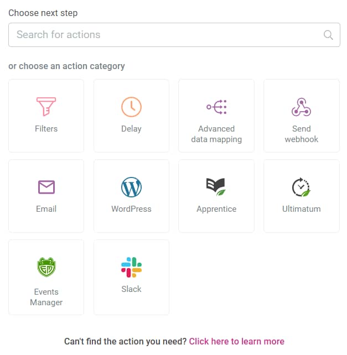Pick the Advanced data mapping branching icon
The image size is (347, 355).
point(216,107)
